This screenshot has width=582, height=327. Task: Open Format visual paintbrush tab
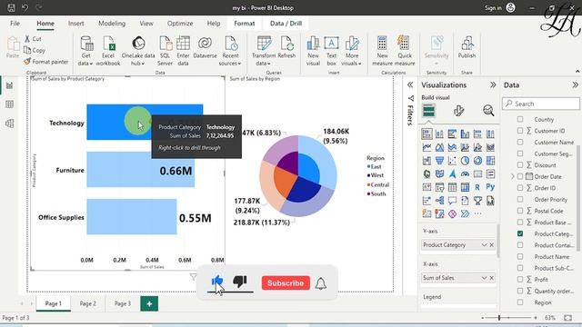458,111
